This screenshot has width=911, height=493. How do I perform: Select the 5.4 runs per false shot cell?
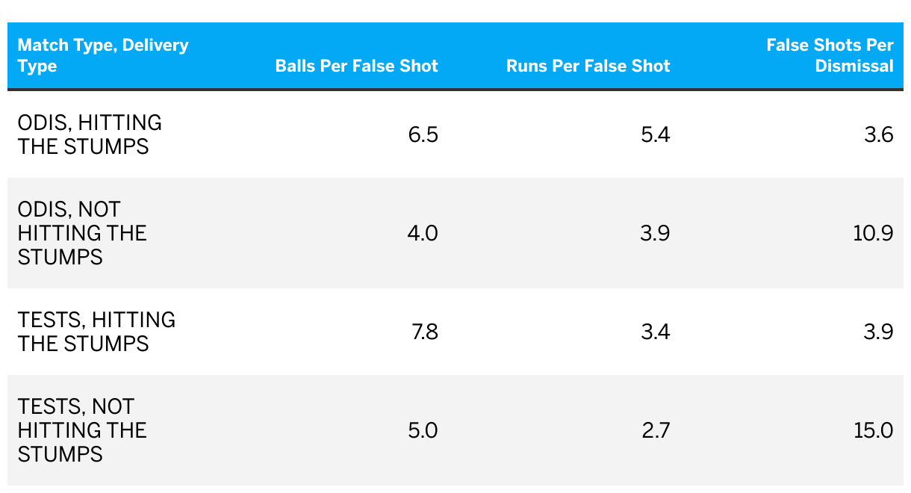pyautogui.click(x=654, y=134)
